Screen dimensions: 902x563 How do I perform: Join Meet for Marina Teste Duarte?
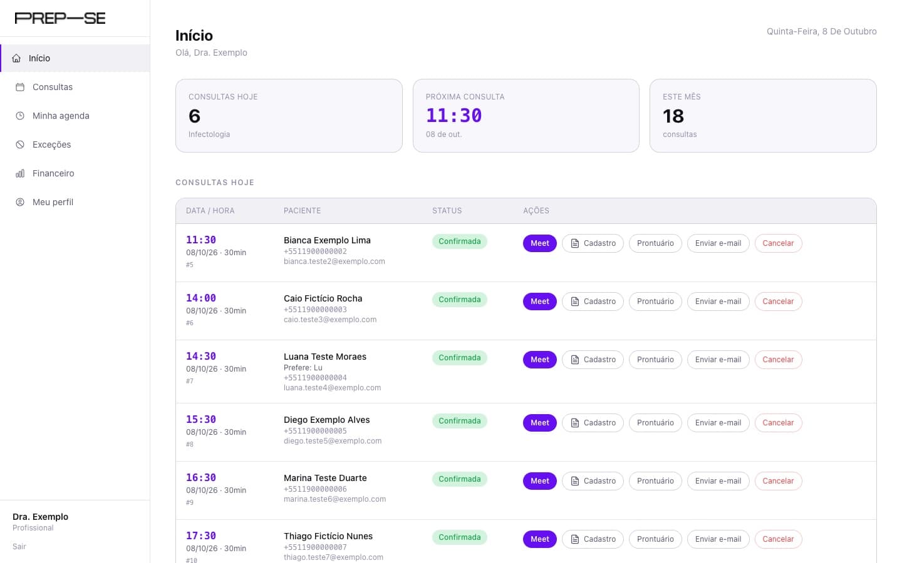pos(540,481)
